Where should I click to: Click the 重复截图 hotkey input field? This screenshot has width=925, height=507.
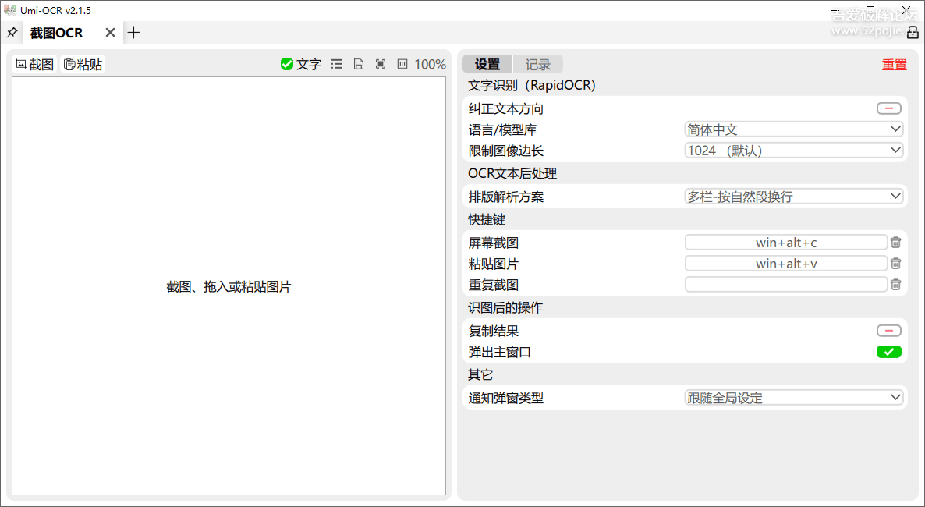tap(785, 283)
